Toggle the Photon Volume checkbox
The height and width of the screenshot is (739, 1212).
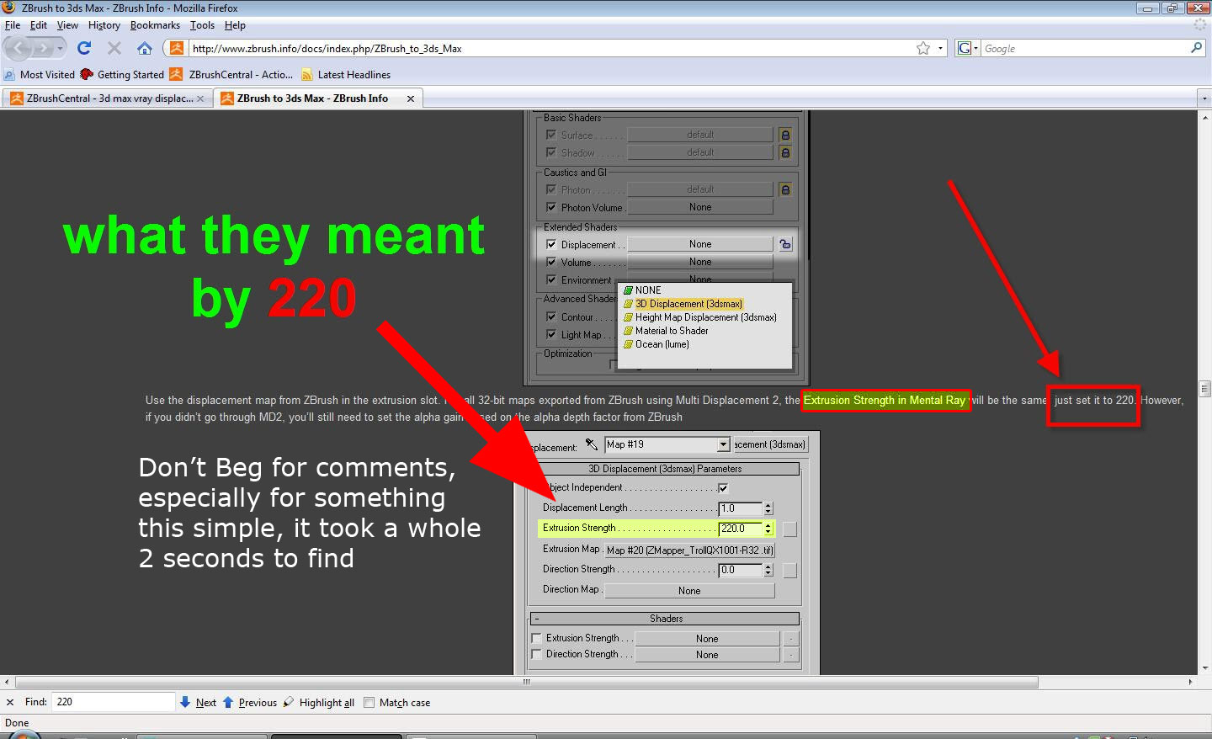coord(551,207)
